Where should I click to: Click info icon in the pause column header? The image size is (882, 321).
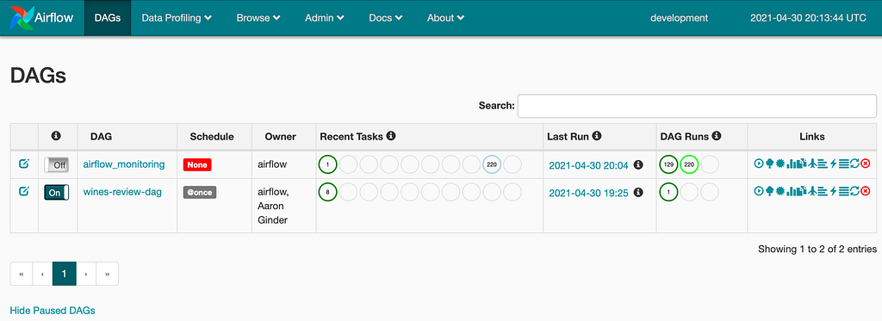56,136
